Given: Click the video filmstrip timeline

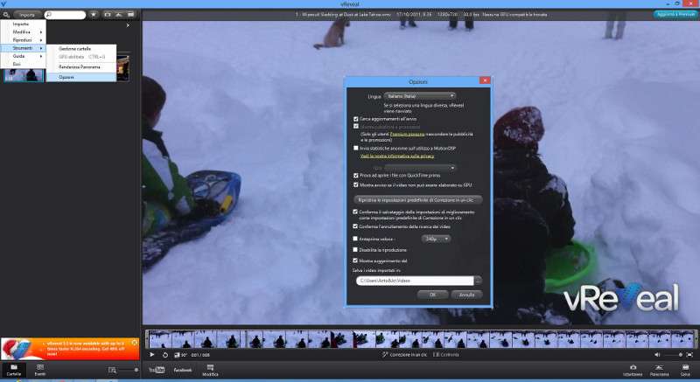Looking at the screenshot, I should pyautogui.click(x=420, y=338).
